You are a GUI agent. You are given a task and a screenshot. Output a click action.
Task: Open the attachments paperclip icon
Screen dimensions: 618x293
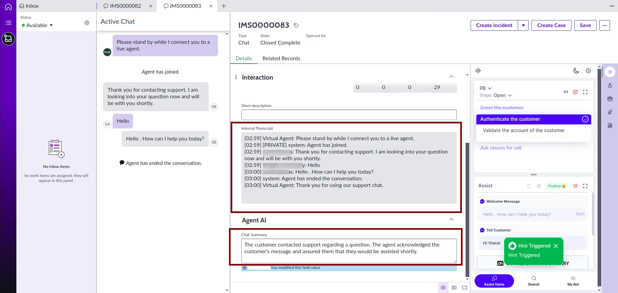tap(610, 112)
